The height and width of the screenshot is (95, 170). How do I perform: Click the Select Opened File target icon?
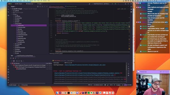tap(38, 7)
